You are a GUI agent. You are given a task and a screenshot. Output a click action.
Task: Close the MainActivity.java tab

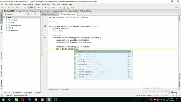pos(76,14)
